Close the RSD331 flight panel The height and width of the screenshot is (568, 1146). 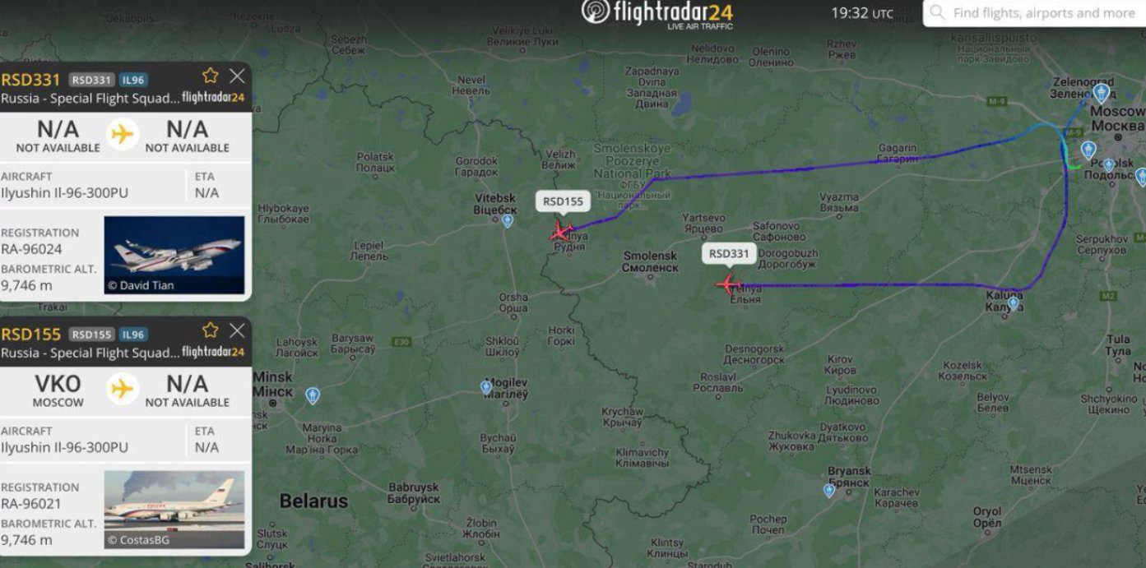[237, 76]
